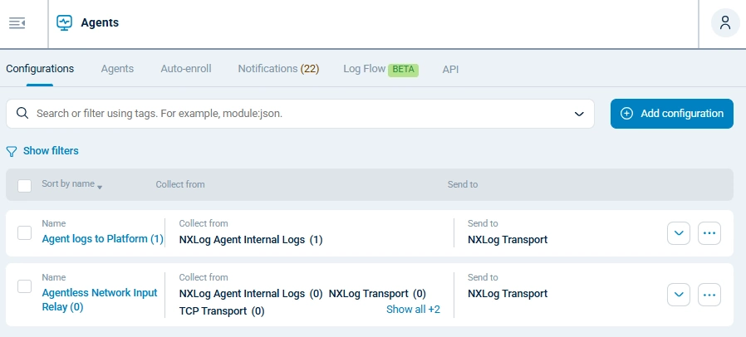The image size is (746, 337).
Task: Select the Agentless Network Input Relay checkbox
Action: (x=25, y=286)
